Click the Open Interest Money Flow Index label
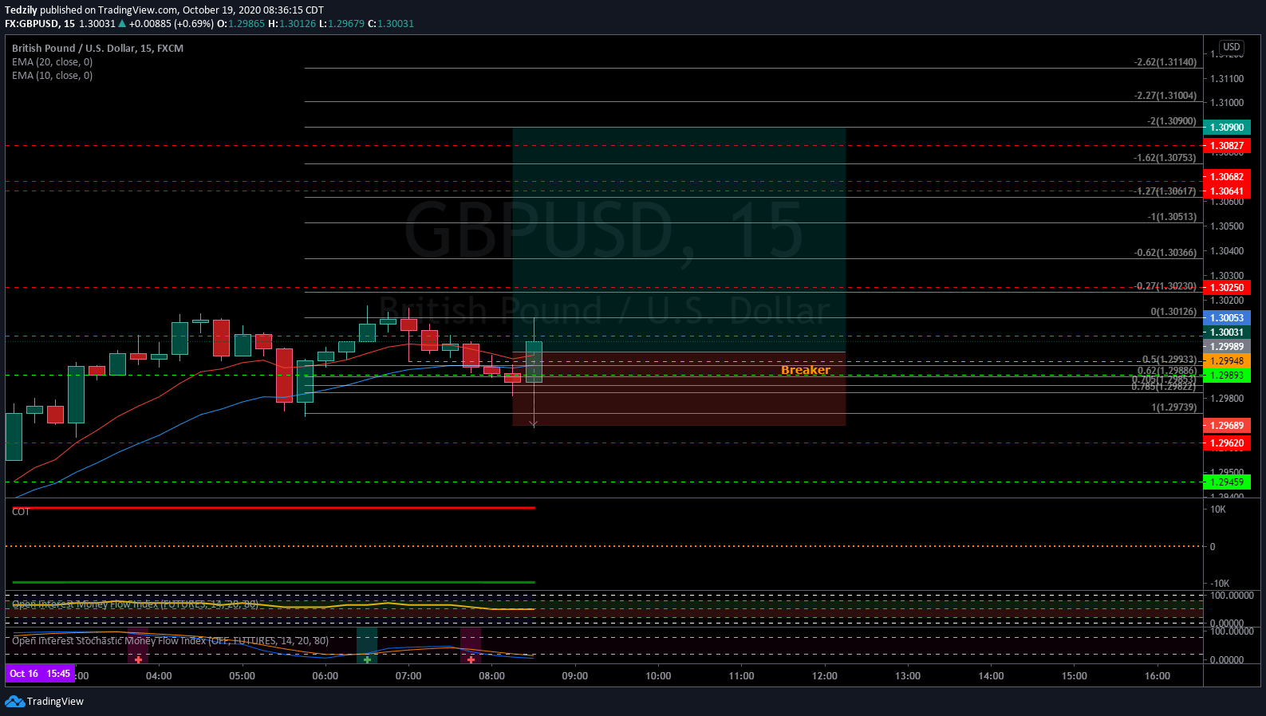Viewport: 1266px width, 716px height. tap(135, 604)
